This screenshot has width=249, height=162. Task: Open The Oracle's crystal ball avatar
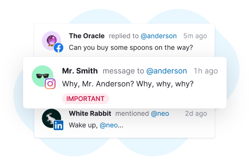click(52, 41)
